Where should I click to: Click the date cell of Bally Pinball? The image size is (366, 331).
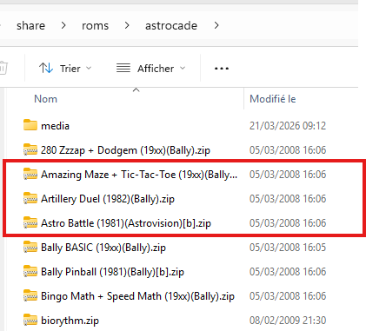pyautogui.click(x=288, y=272)
